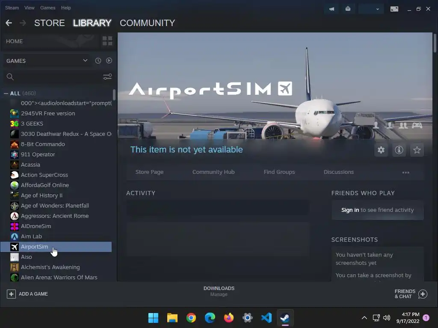This screenshot has height=328, width=438.
Task: Click the forward navigation arrow
Action: point(23,23)
